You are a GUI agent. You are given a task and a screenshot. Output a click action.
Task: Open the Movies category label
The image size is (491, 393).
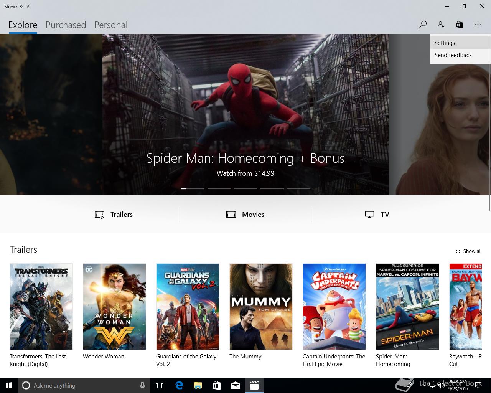tap(253, 215)
